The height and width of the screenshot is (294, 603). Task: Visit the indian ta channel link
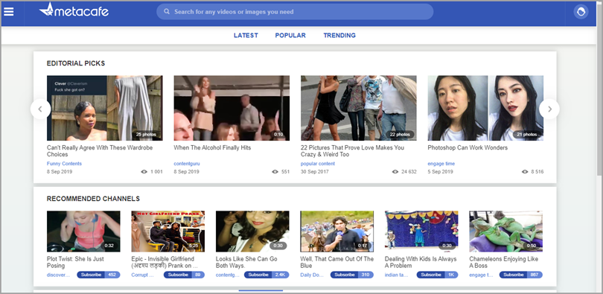click(397, 275)
